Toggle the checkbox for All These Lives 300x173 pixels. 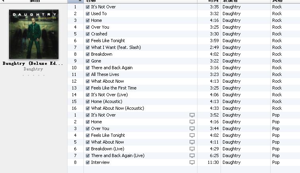pyautogui.click(x=88, y=74)
